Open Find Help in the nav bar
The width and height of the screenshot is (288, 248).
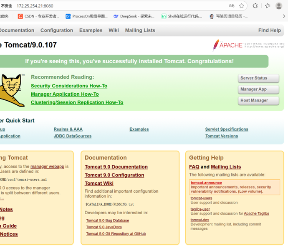(x=270, y=30)
